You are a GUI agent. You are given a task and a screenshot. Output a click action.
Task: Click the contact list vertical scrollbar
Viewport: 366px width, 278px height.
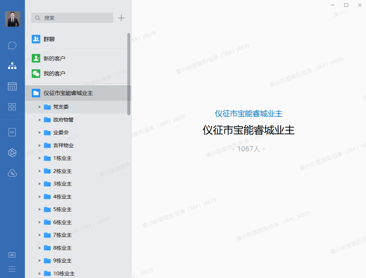coord(129,74)
